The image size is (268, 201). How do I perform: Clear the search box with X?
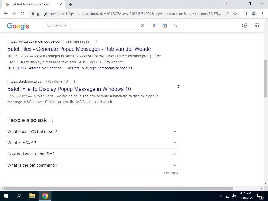pos(142,26)
